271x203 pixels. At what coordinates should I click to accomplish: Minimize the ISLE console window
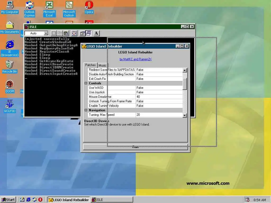click(x=183, y=27)
